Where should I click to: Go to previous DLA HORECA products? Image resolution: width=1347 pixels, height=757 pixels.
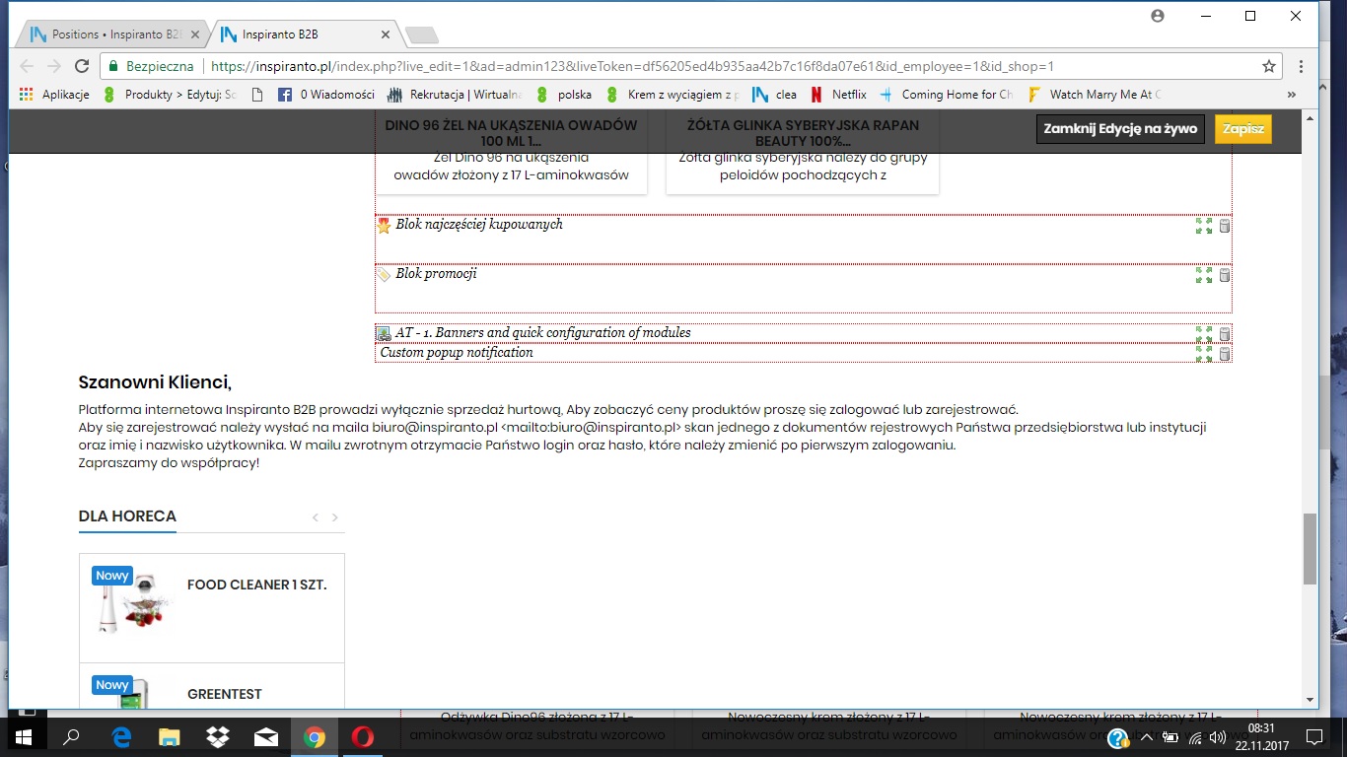pyautogui.click(x=316, y=517)
